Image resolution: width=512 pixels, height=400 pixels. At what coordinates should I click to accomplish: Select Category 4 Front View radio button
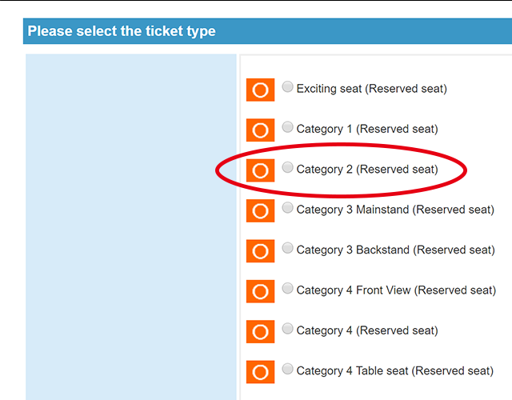point(288,288)
